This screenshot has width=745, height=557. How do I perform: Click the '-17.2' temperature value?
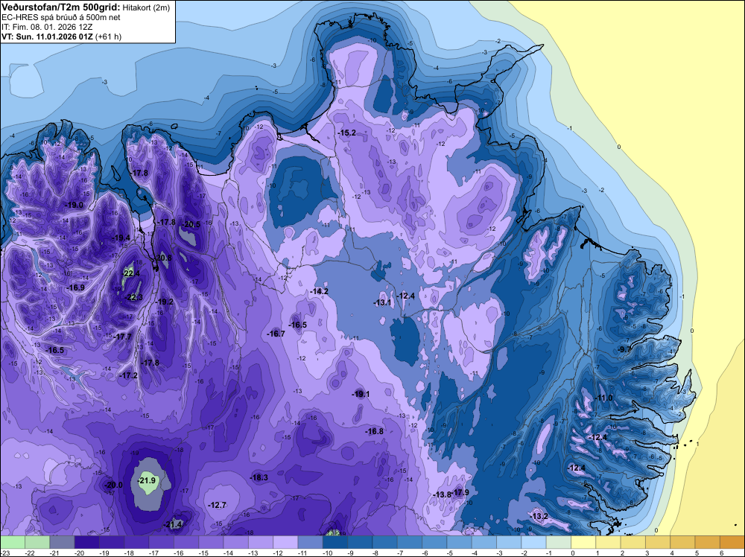click(x=129, y=375)
